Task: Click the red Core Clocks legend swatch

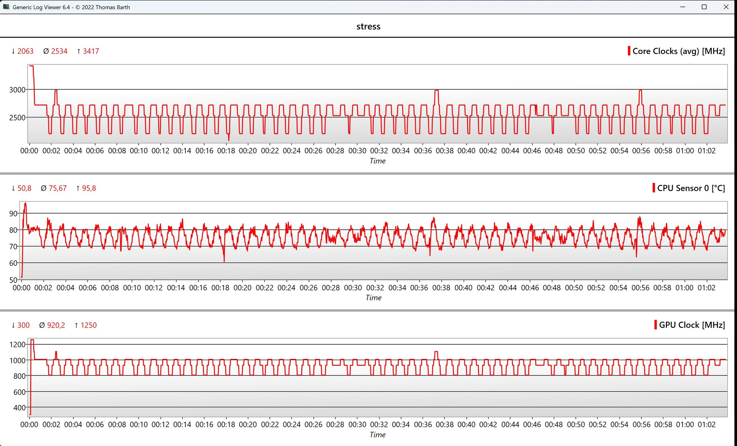Action: click(629, 51)
